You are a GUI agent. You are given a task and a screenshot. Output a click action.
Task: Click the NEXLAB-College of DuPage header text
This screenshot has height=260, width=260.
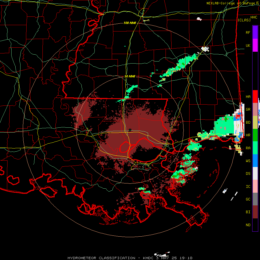pyautogui.click(x=231, y=3)
